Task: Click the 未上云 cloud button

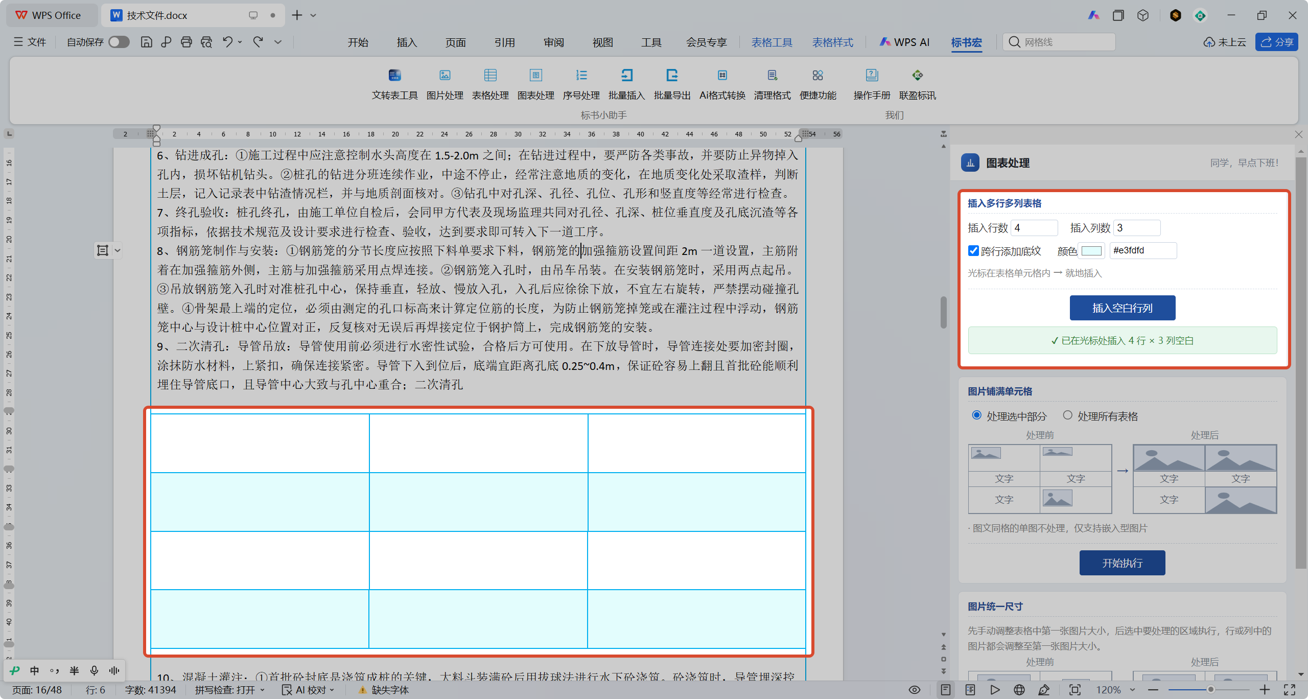Action: [1225, 42]
